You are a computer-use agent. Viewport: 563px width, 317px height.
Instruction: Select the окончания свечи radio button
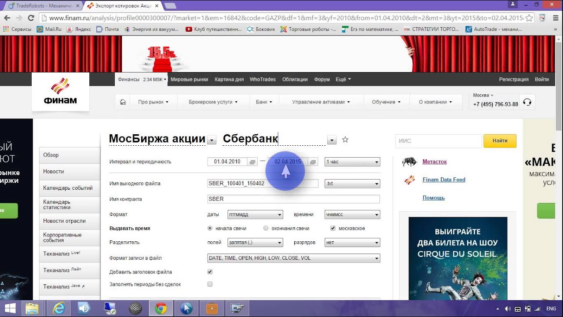(x=266, y=229)
